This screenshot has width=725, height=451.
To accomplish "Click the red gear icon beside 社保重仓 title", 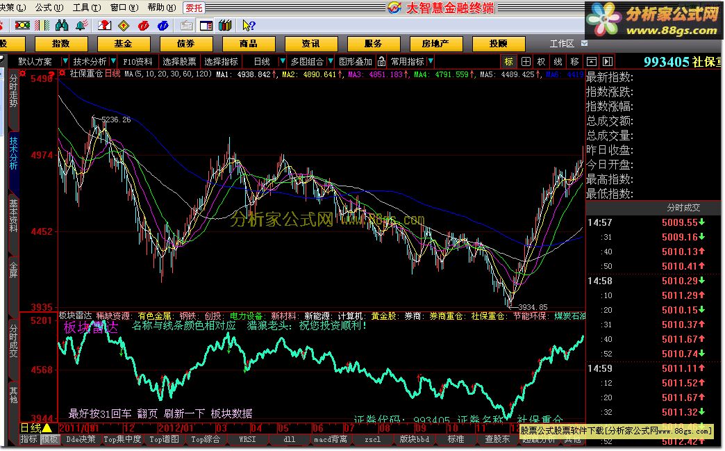I will [x=62, y=74].
